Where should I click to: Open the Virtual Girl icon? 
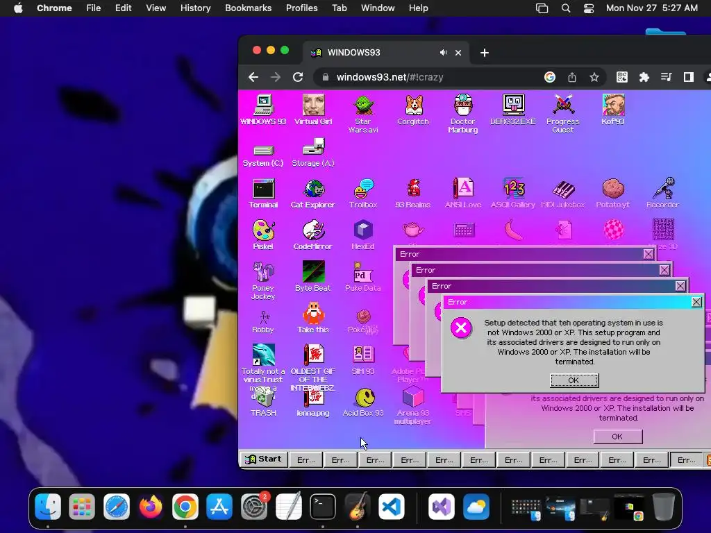click(313, 109)
